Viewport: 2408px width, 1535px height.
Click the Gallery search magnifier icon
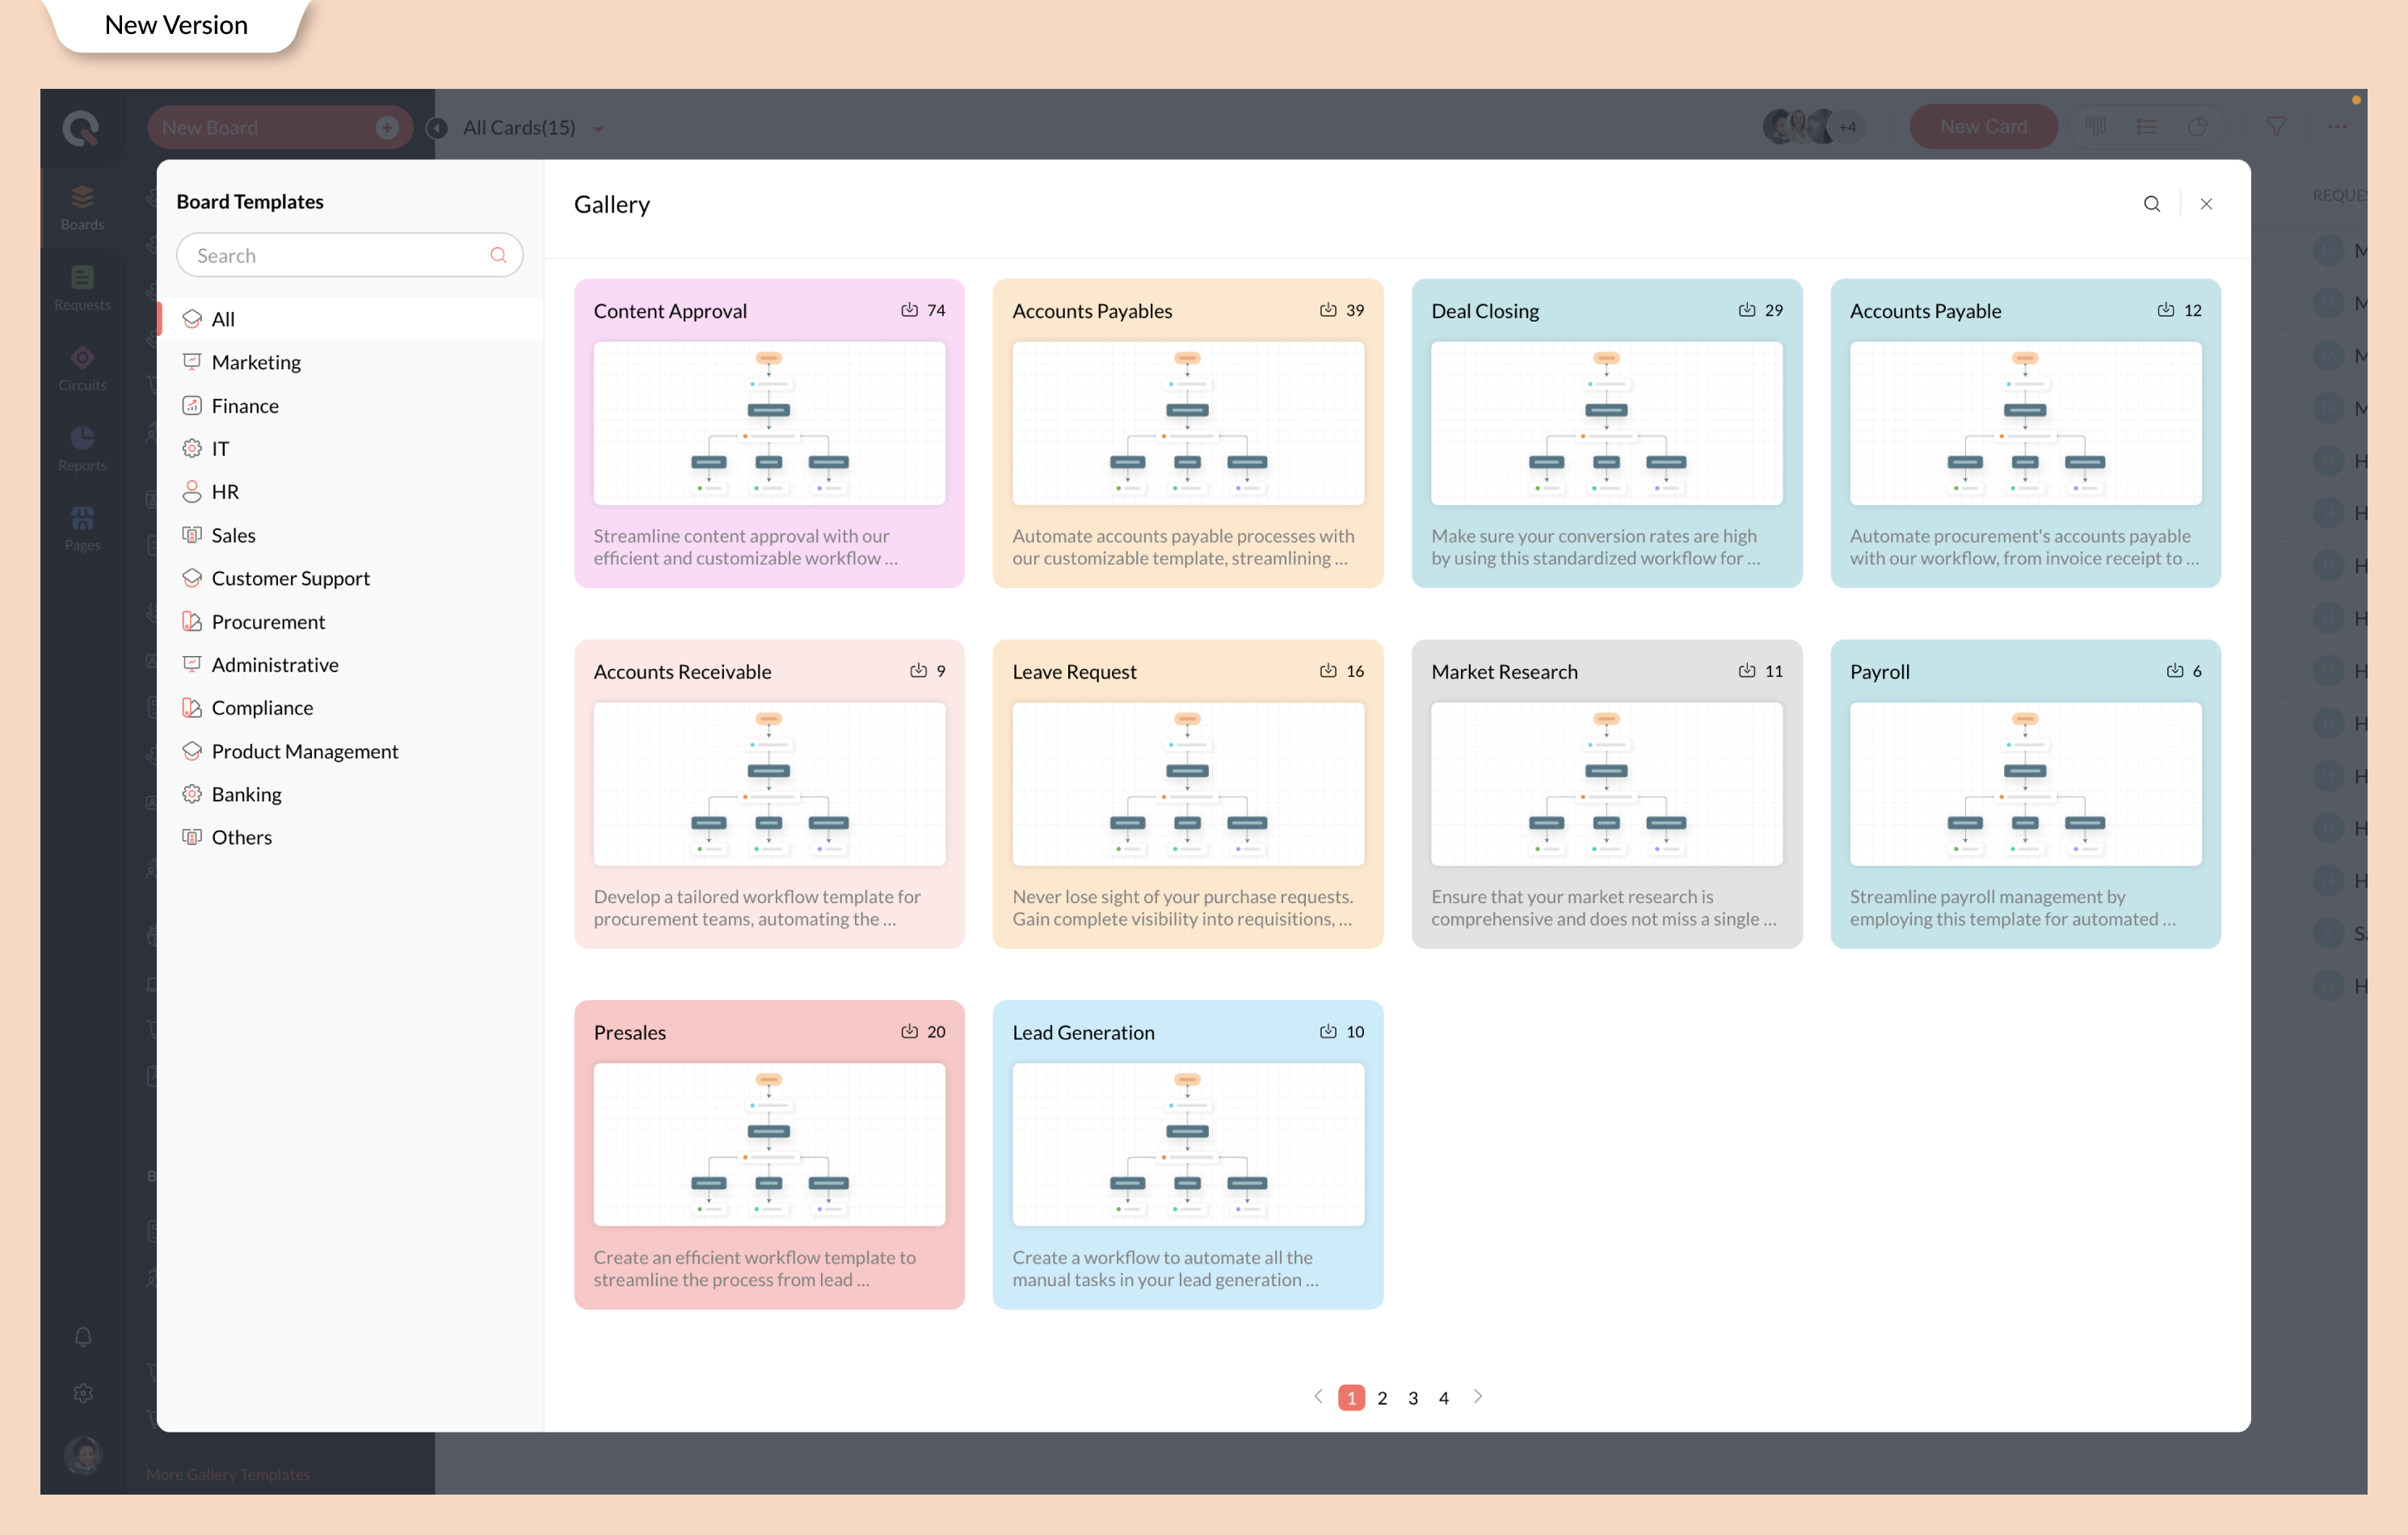coord(2151,204)
